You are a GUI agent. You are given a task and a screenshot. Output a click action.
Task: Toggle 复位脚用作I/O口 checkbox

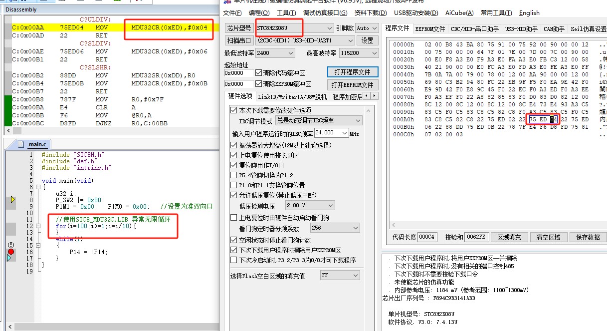[x=234, y=165]
